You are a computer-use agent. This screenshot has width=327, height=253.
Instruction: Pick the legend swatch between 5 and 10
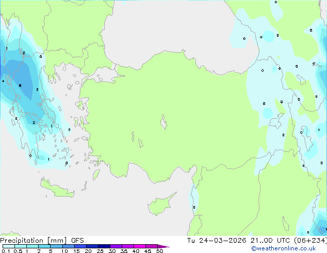click(56, 246)
